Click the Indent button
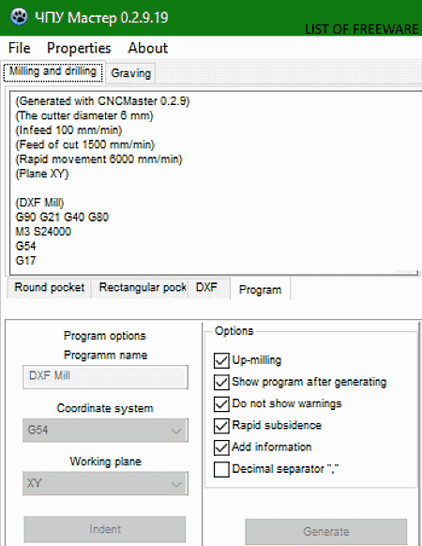422x546 pixels. point(105,529)
